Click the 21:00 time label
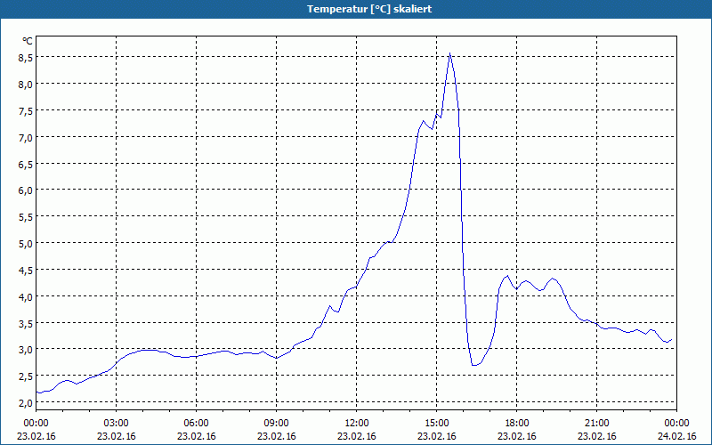712x445 pixels. pyautogui.click(x=596, y=423)
